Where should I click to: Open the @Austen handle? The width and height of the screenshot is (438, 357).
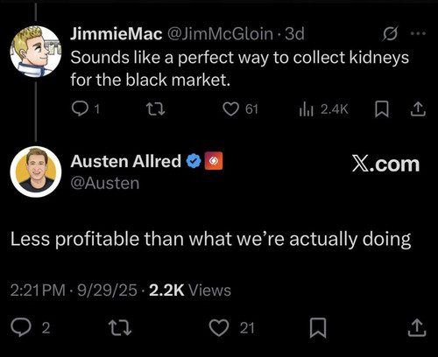coord(105,183)
